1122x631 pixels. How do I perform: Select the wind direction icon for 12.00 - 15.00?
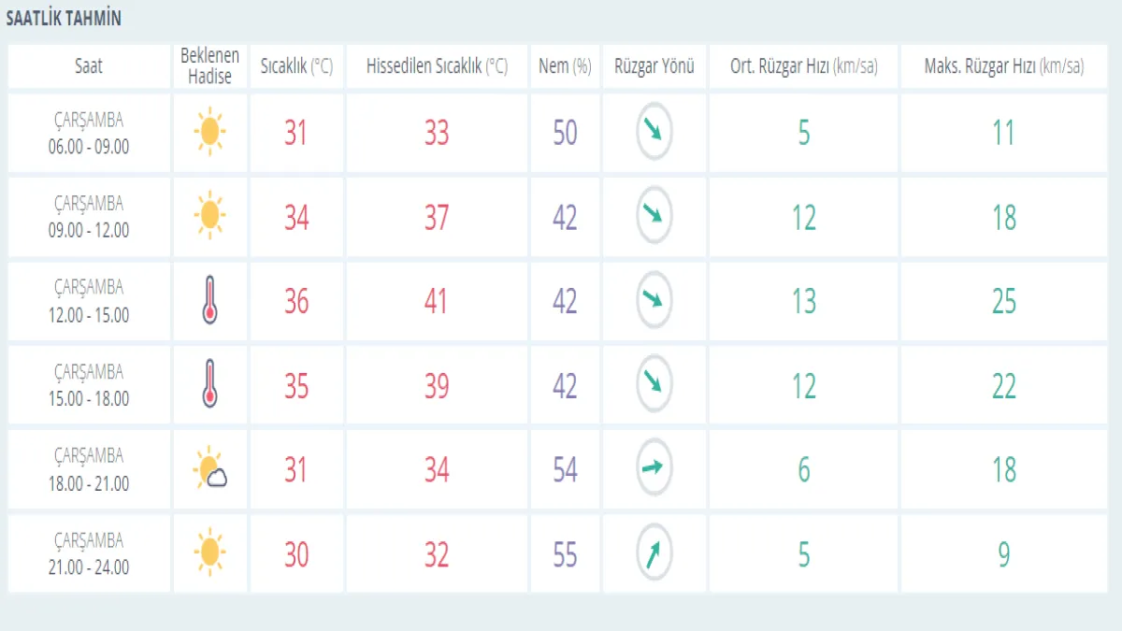[654, 302]
